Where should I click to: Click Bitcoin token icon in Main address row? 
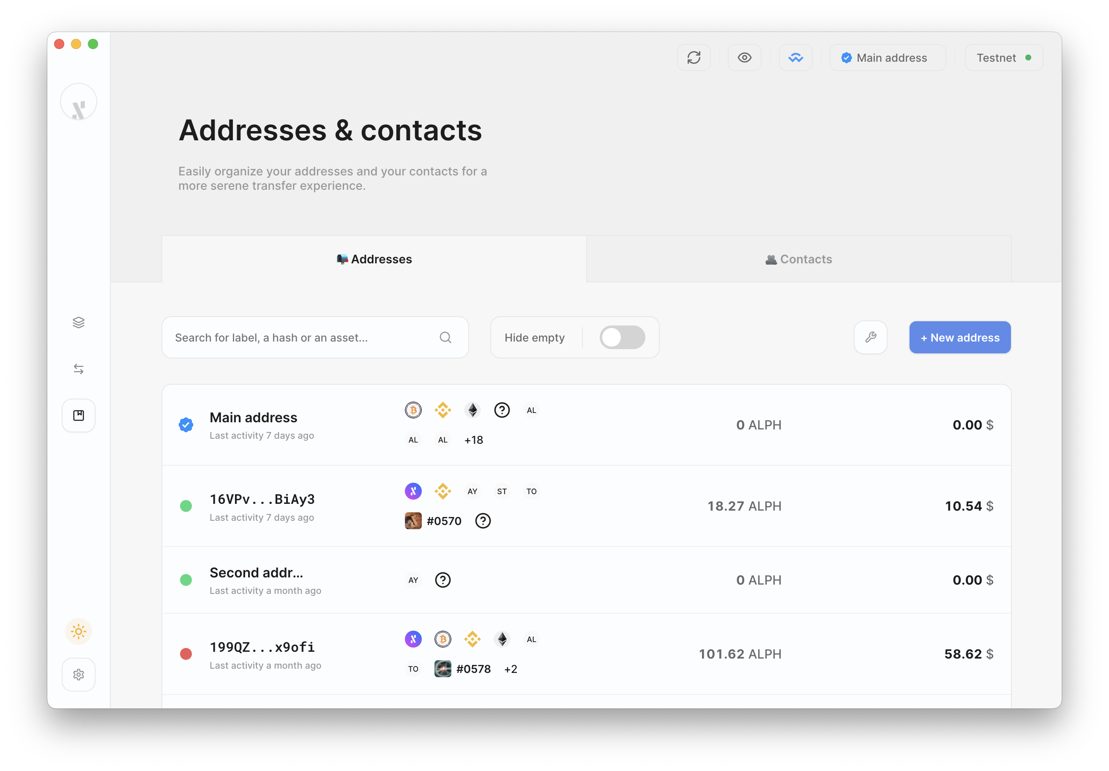click(413, 410)
